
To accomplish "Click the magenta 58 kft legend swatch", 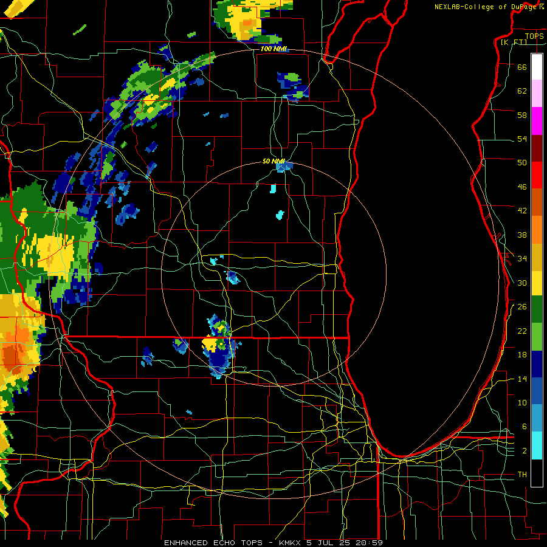I will pyautogui.click(x=537, y=121).
